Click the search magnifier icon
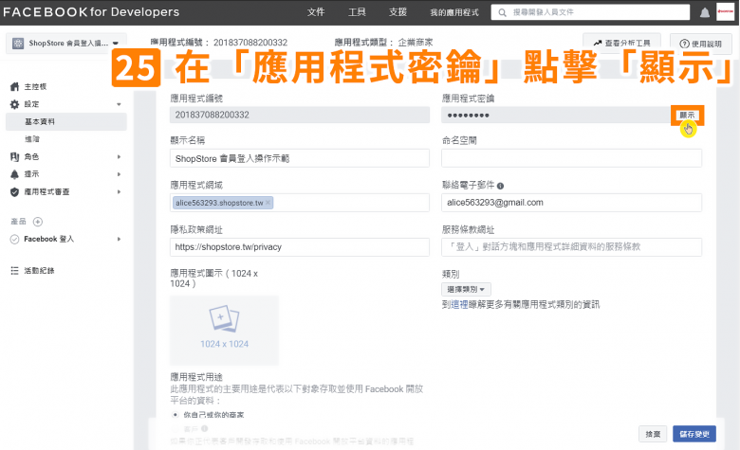The image size is (740, 450). click(503, 12)
